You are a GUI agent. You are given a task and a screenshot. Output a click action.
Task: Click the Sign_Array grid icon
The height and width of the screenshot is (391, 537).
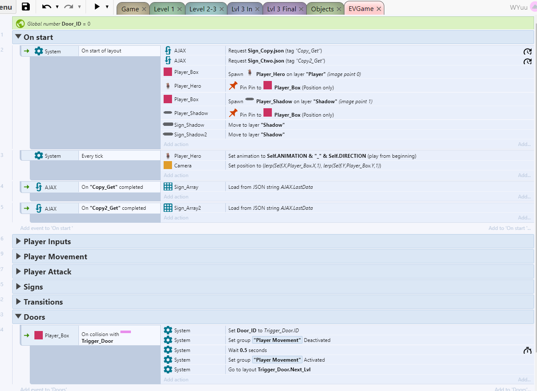point(168,187)
